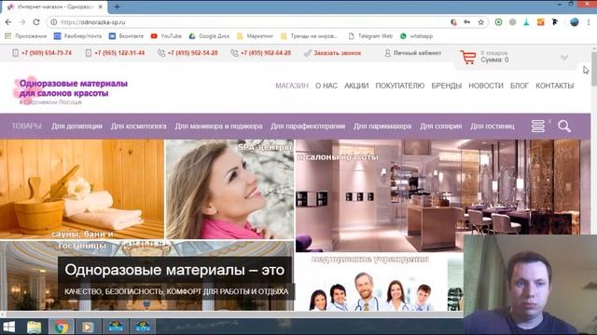Click the SPA-центры woman banner
This screenshot has width=597, height=335.
[229, 189]
